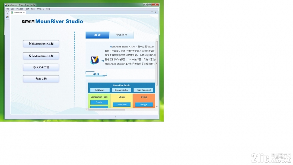Image resolution: width=293 pixels, height=165 pixels.
Task: Select the Welcome tab
Action: click(18, 12)
